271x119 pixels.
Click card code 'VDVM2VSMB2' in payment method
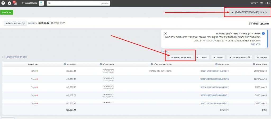[108, 72]
